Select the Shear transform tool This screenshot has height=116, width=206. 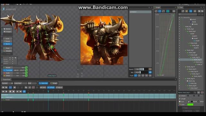coord(8,76)
